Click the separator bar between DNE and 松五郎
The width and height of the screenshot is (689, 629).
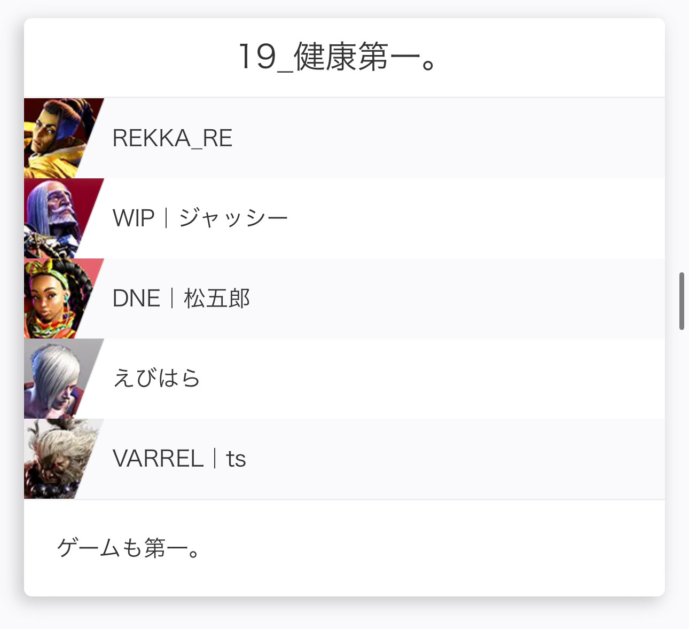172,298
